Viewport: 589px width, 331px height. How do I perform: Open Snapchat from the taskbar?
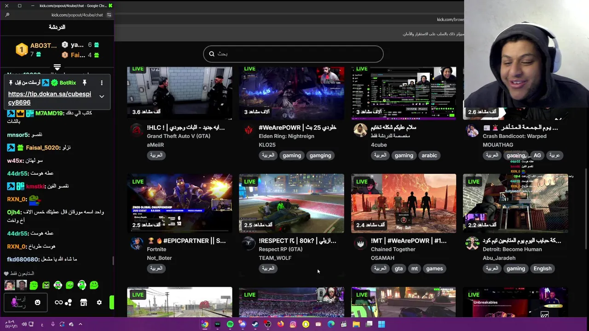[306, 324]
